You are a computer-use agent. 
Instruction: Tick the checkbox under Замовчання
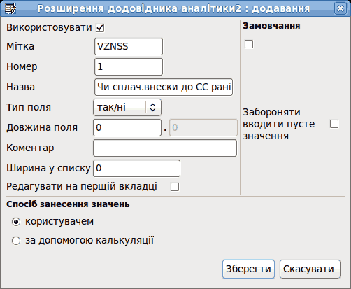(249, 44)
